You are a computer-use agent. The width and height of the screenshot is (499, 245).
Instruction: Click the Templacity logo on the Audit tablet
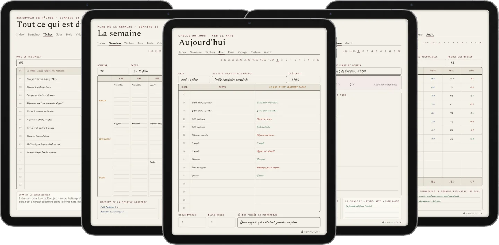(473, 213)
